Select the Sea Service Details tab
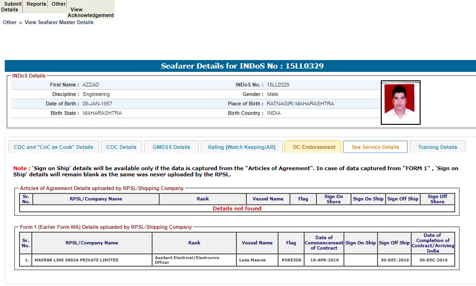Viewport: 476px width, 286px height. [x=375, y=147]
